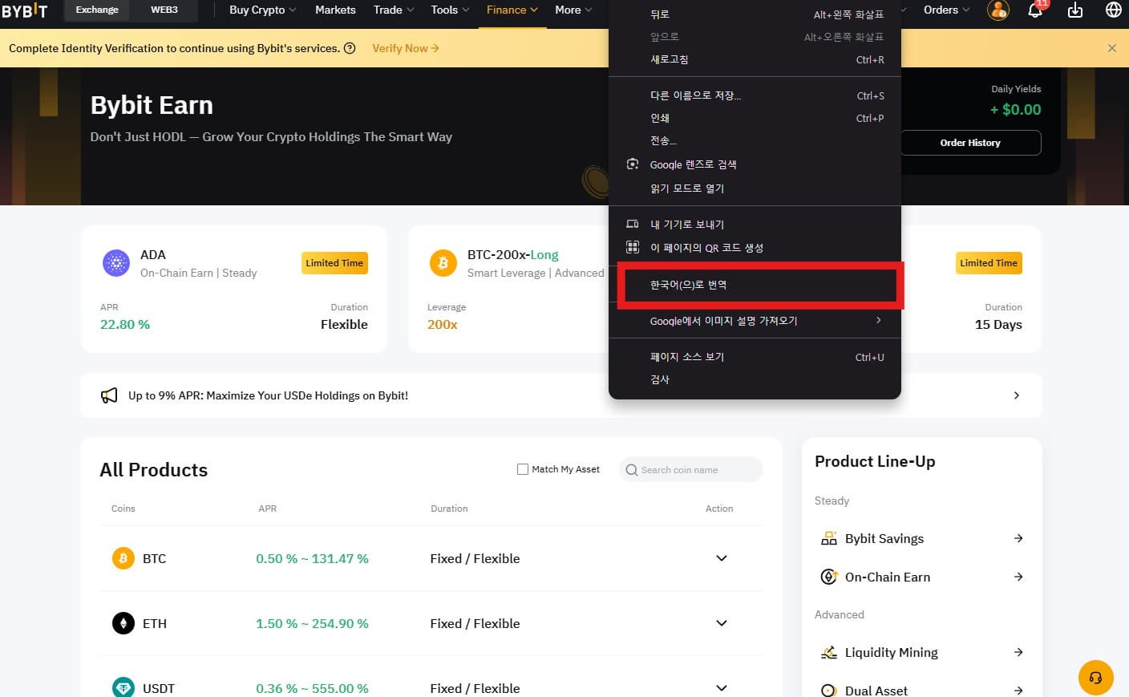Click the Google Lens search icon

pyautogui.click(x=633, y=164)
